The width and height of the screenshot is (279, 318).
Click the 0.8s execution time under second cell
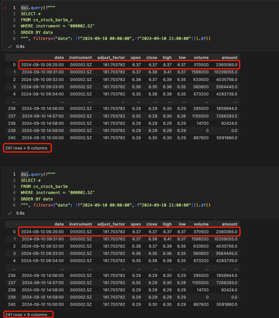tap(21, 213)
